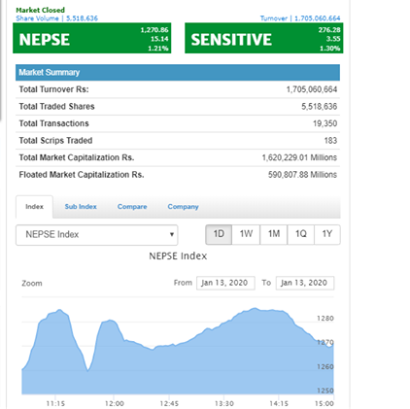
Task: Select the 1D range button
Action: point(219,234)
